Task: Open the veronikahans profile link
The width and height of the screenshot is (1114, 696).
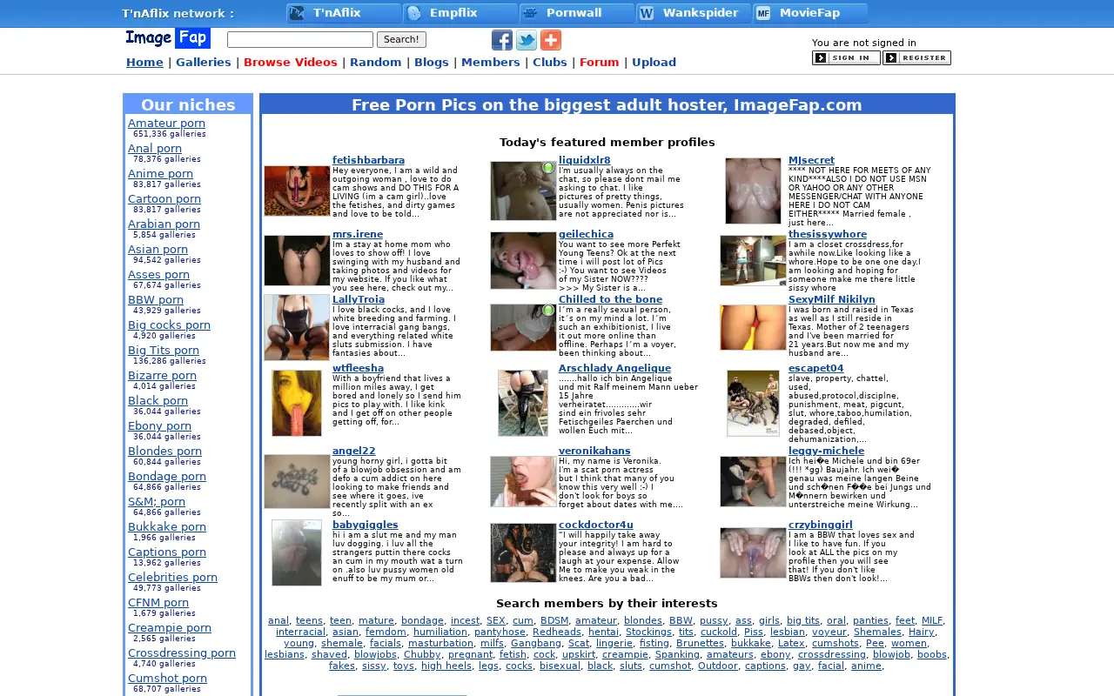Action: tap(594, 452)
